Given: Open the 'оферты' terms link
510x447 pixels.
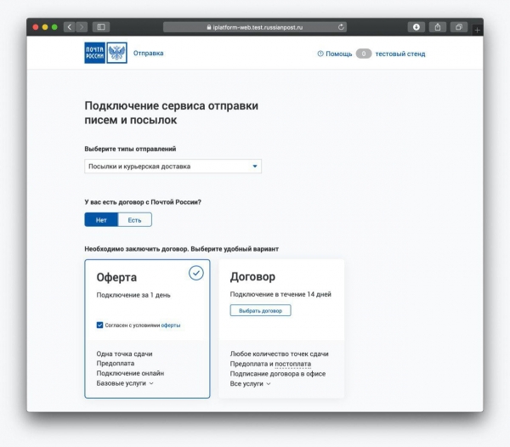Looking at the screenshot, I should (171, 325).
